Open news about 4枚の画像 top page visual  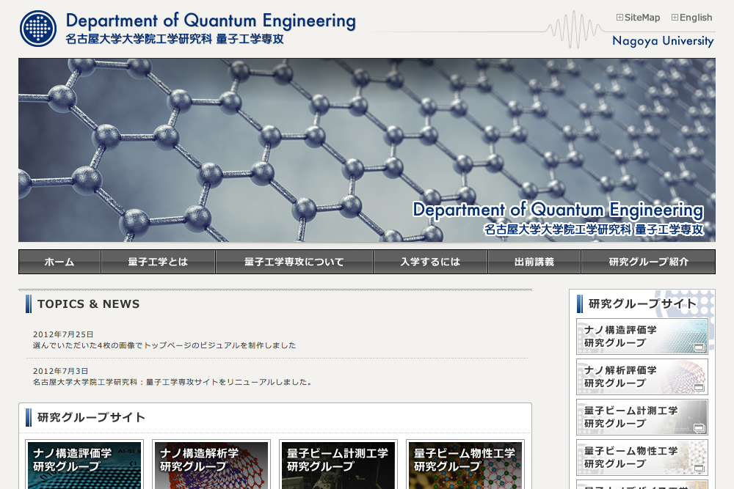point(164,345)
